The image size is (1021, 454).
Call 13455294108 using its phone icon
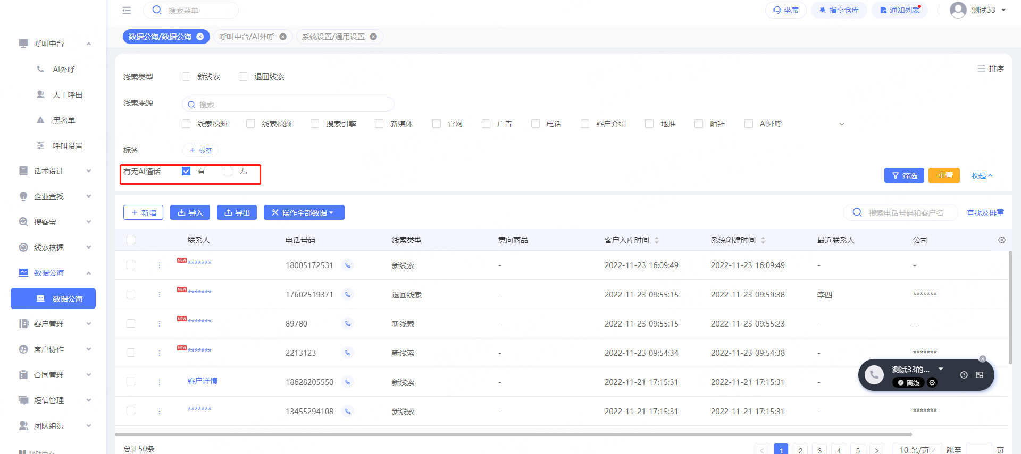pyautogui.click(x=348, y=411)
